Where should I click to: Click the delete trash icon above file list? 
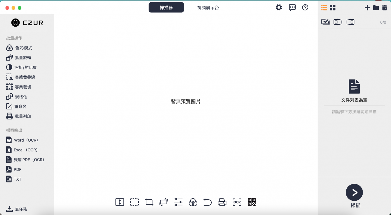pyautogui.click(x=384, y=8)
